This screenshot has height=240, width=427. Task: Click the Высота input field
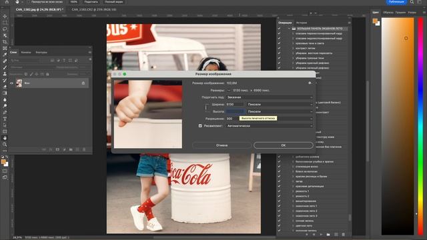coord(236,111)
